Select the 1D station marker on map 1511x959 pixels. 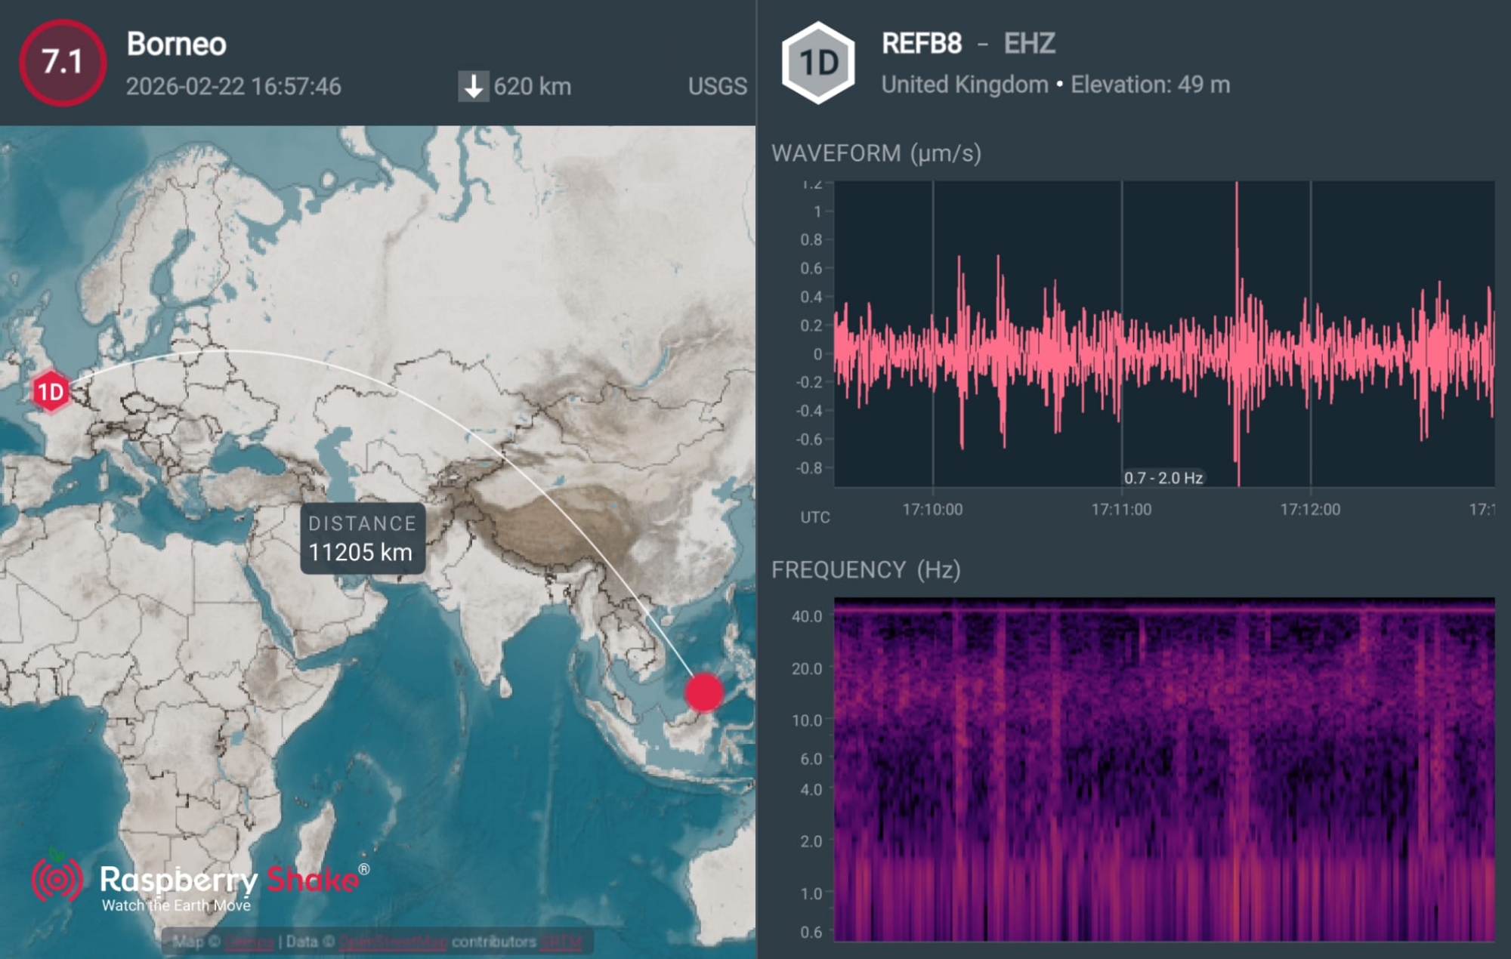51,391
